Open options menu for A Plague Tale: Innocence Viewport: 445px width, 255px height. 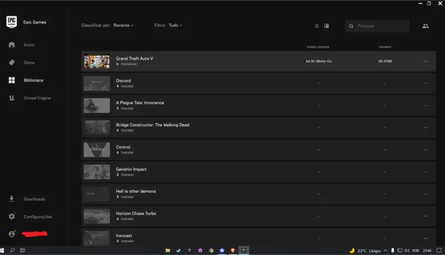(426, 105)
